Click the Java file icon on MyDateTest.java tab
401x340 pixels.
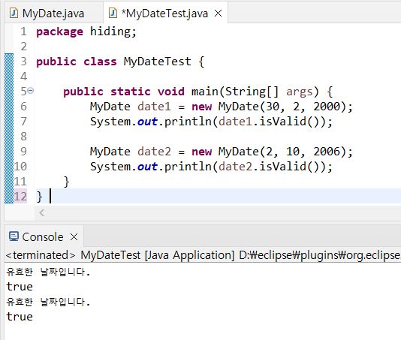113,13
